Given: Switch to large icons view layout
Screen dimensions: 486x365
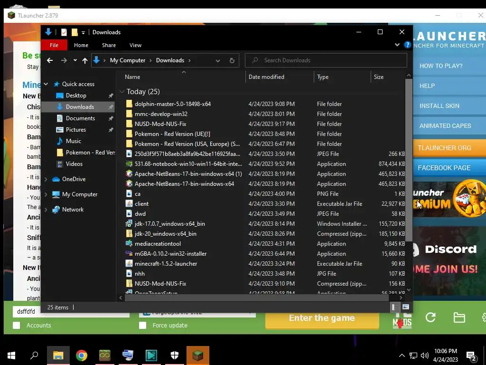Looking at the screenshot, I should pos(406,307).
